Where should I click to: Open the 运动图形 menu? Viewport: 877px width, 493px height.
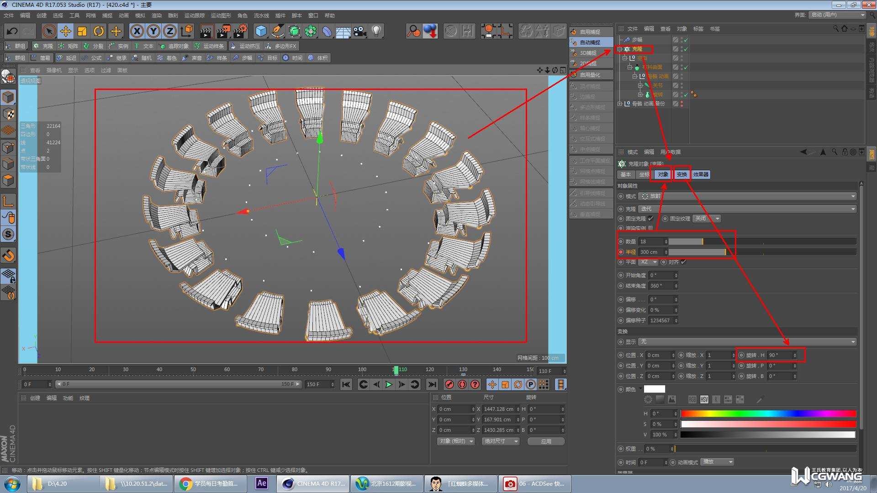pos(221,16)
